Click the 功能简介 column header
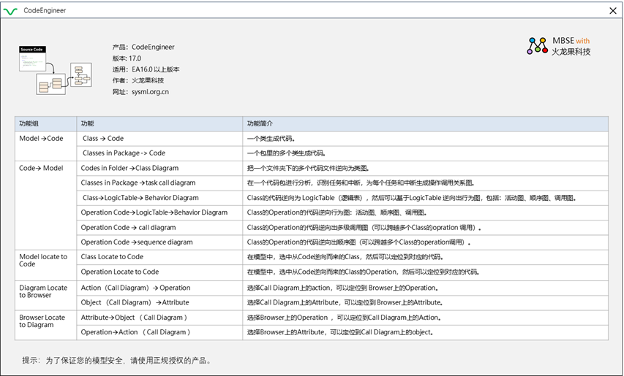This screenshot has height=376, width=624. click(x=426, y=124)
